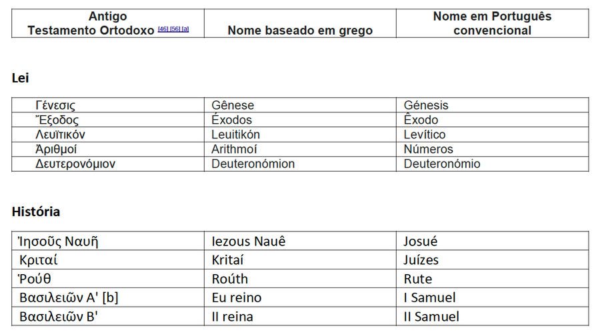Open footnote reference [56] in header

(175, 29)
